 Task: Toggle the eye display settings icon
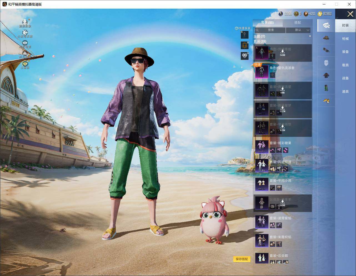(x=25, y=43)
